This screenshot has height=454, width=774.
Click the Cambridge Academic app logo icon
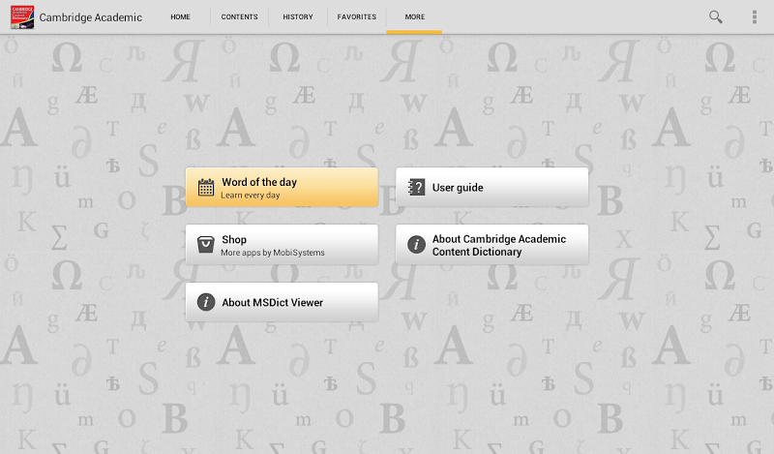(x=22, y=17)
